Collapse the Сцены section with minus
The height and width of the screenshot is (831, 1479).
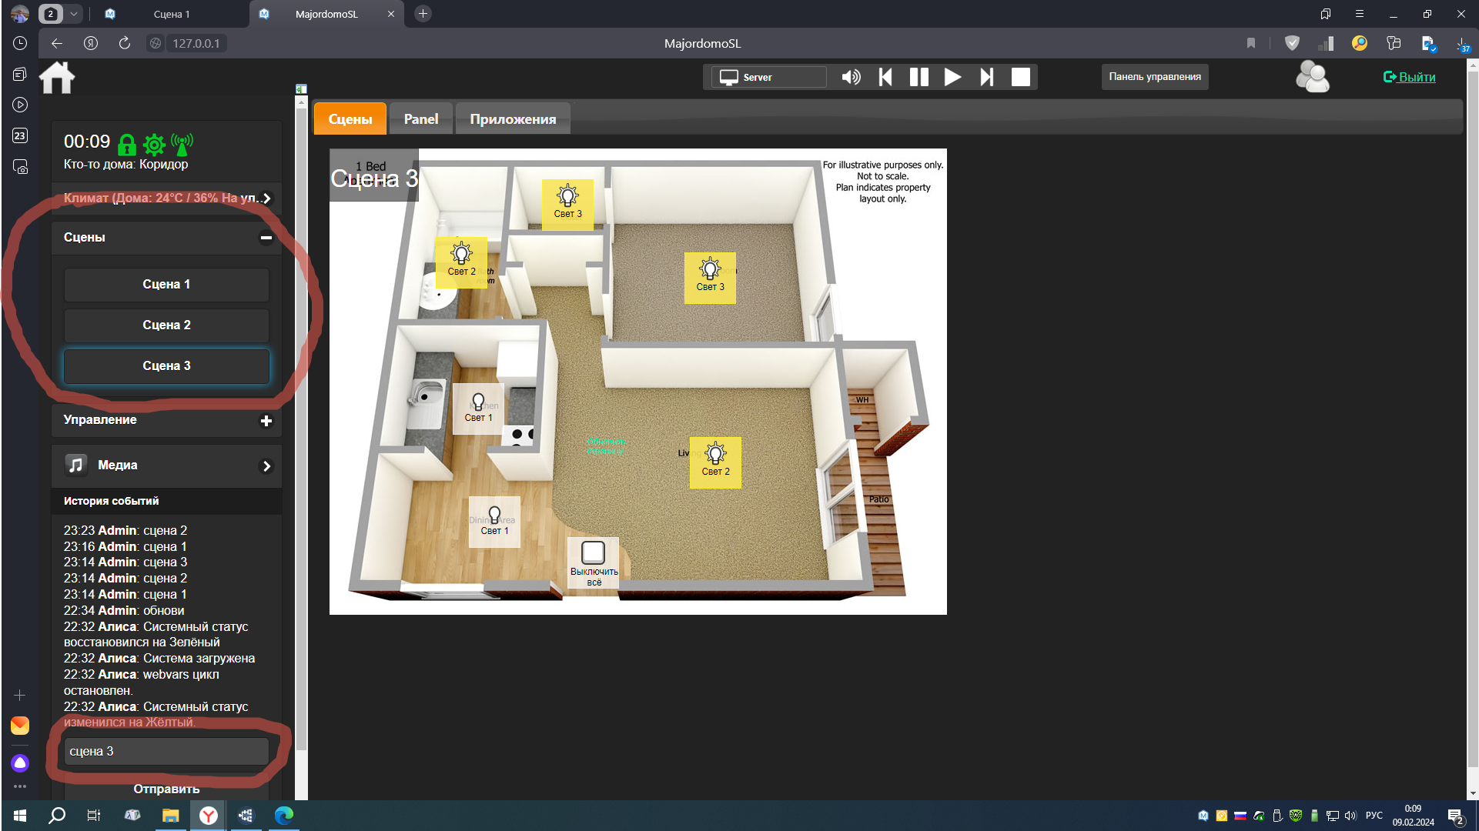[x=266, y=238]
